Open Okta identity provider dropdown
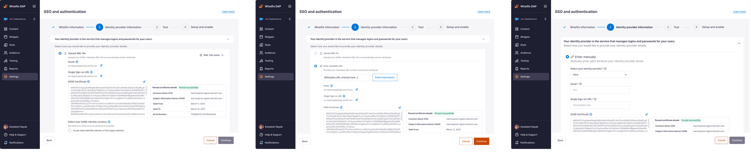751x163 pixels. click(x=600, y=74)
